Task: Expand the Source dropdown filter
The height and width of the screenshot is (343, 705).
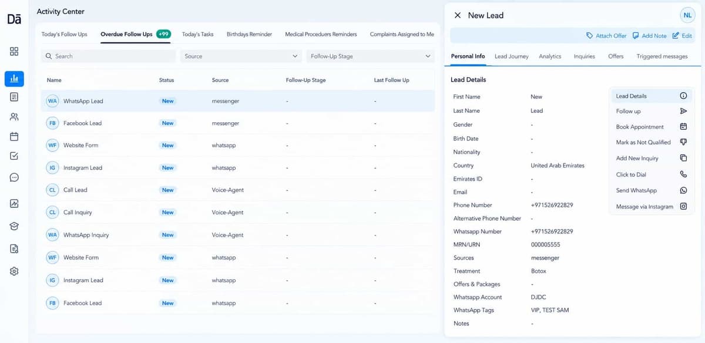Action: [241, 56]
